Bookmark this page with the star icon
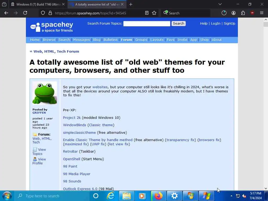Image resolution: width=268 pixels, height=201 pixels. click(154, 13)
